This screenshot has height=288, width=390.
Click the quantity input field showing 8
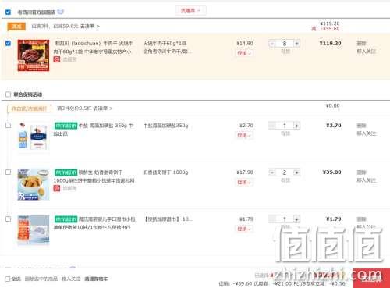[285, 44]
